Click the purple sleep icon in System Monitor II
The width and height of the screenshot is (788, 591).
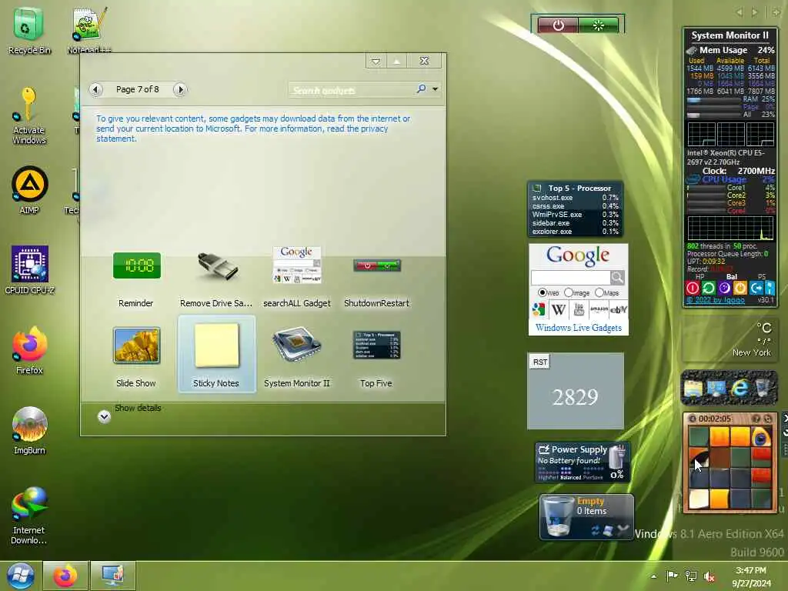[x=724, y=288]
